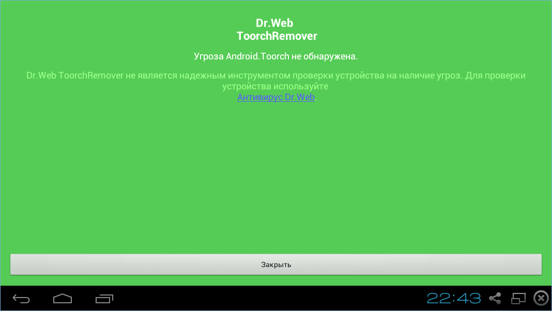This screenshot has height=311, width=552.
Task: Tap the 22:43 clock
Action: coord(453,298)
